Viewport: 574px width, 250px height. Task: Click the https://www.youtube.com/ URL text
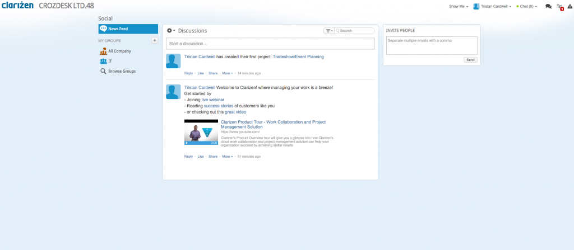tap(240, 132)
